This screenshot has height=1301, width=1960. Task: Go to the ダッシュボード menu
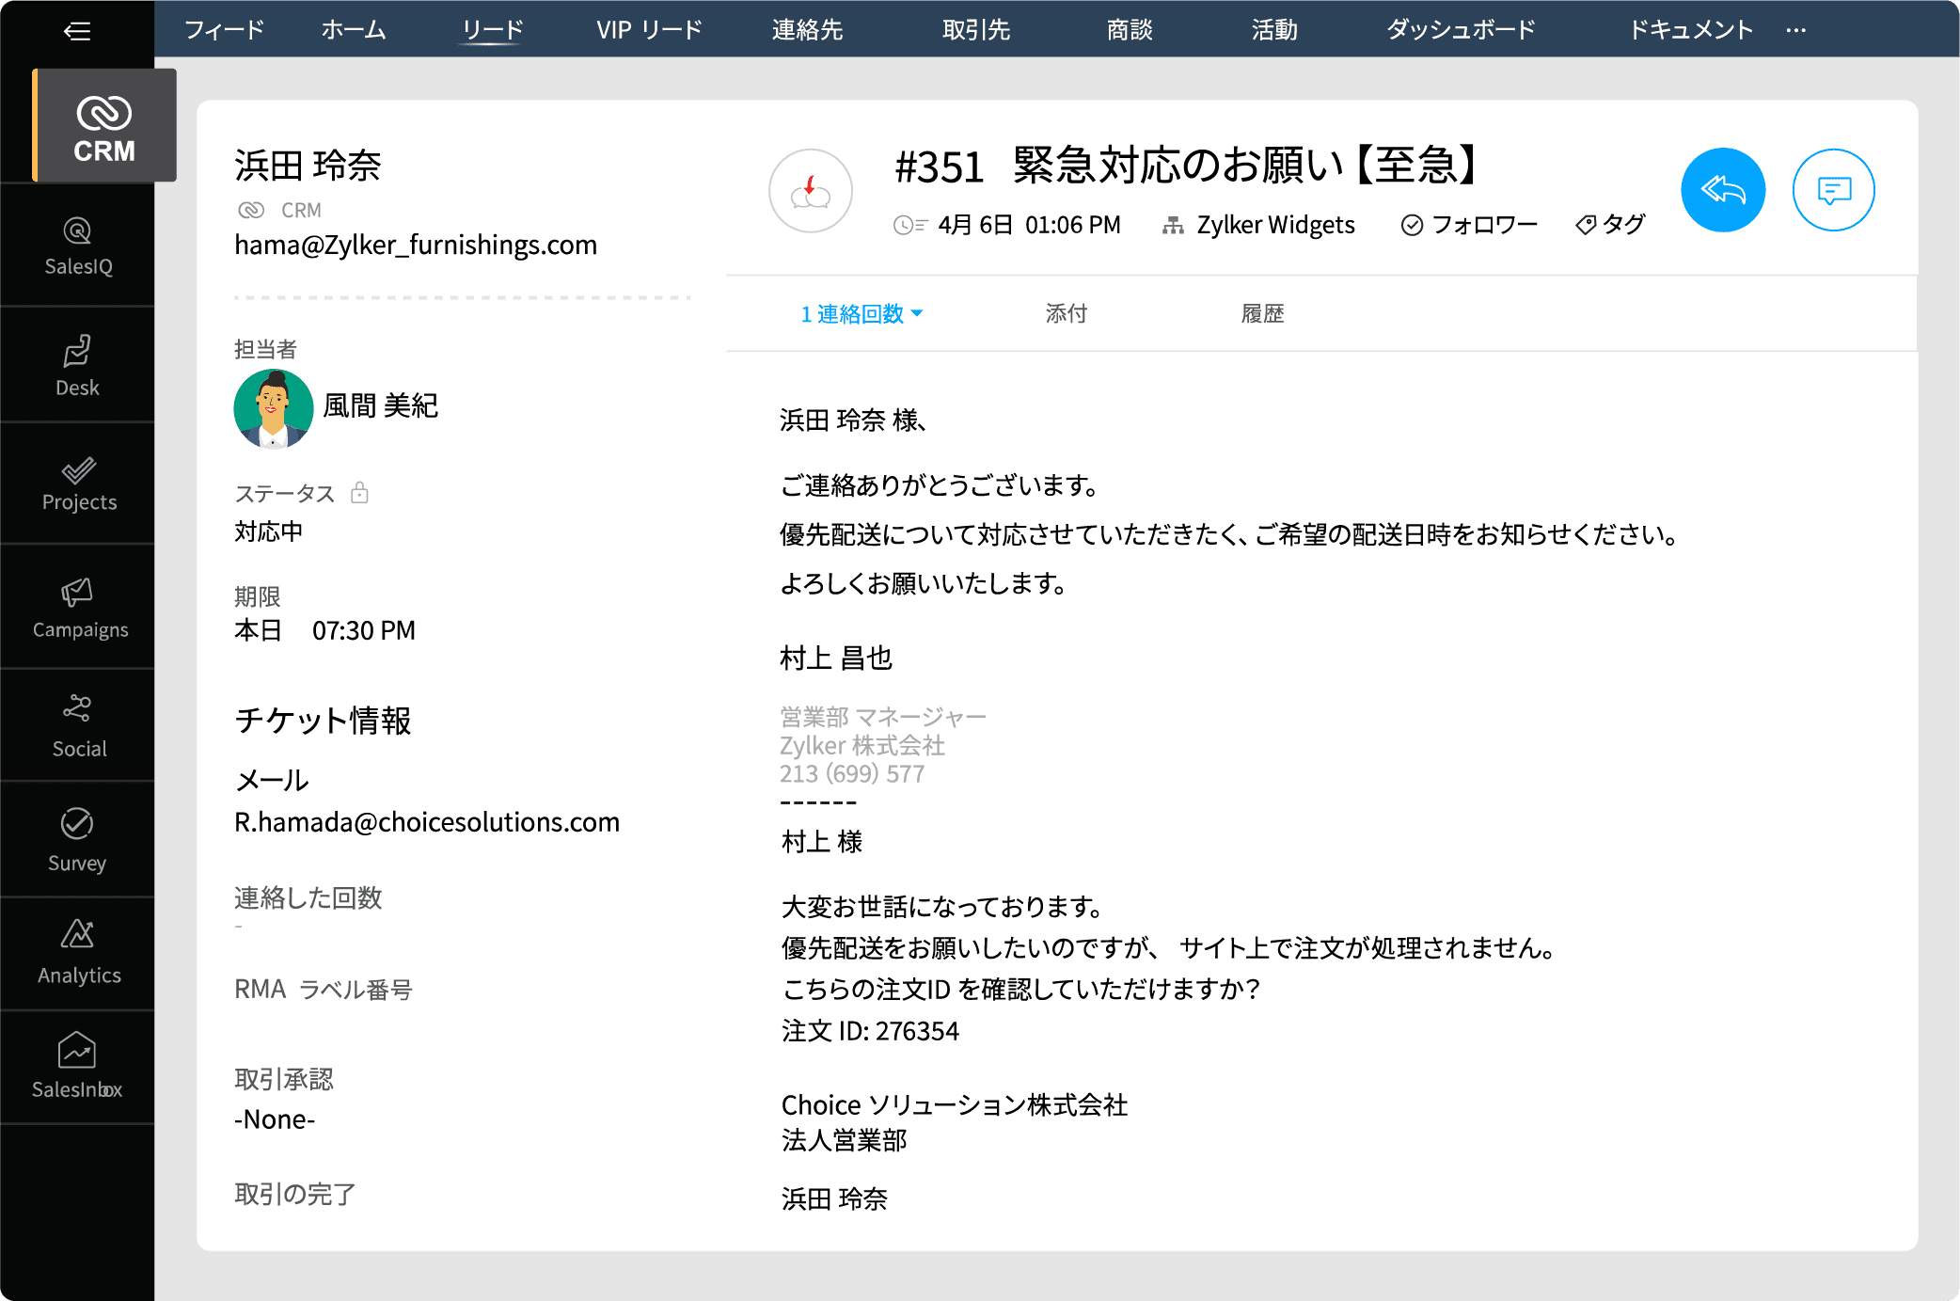point(1460,30)
